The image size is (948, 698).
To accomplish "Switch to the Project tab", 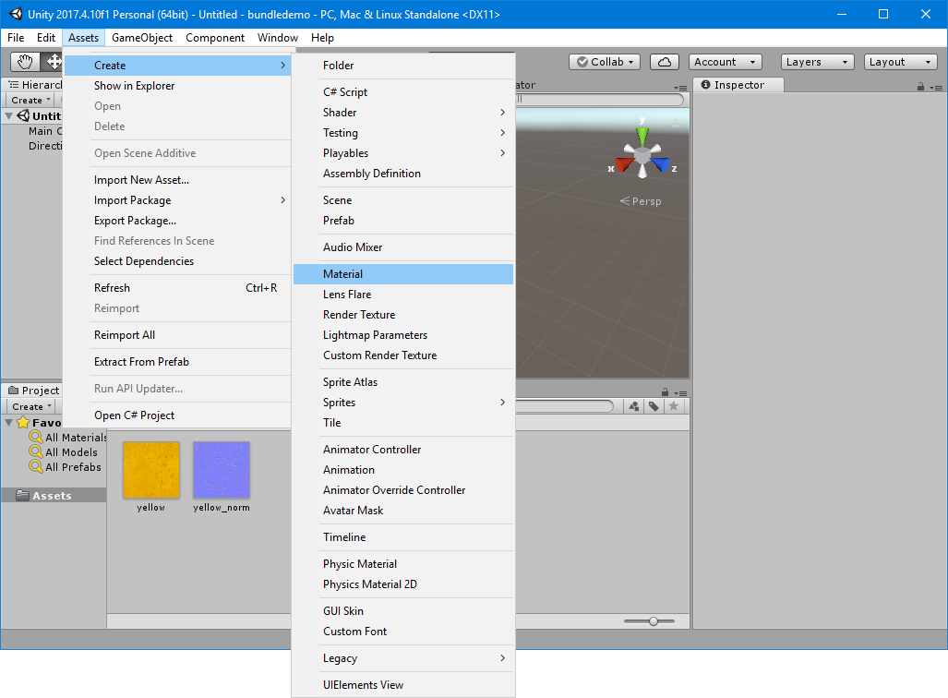I will tap(34, 391).
